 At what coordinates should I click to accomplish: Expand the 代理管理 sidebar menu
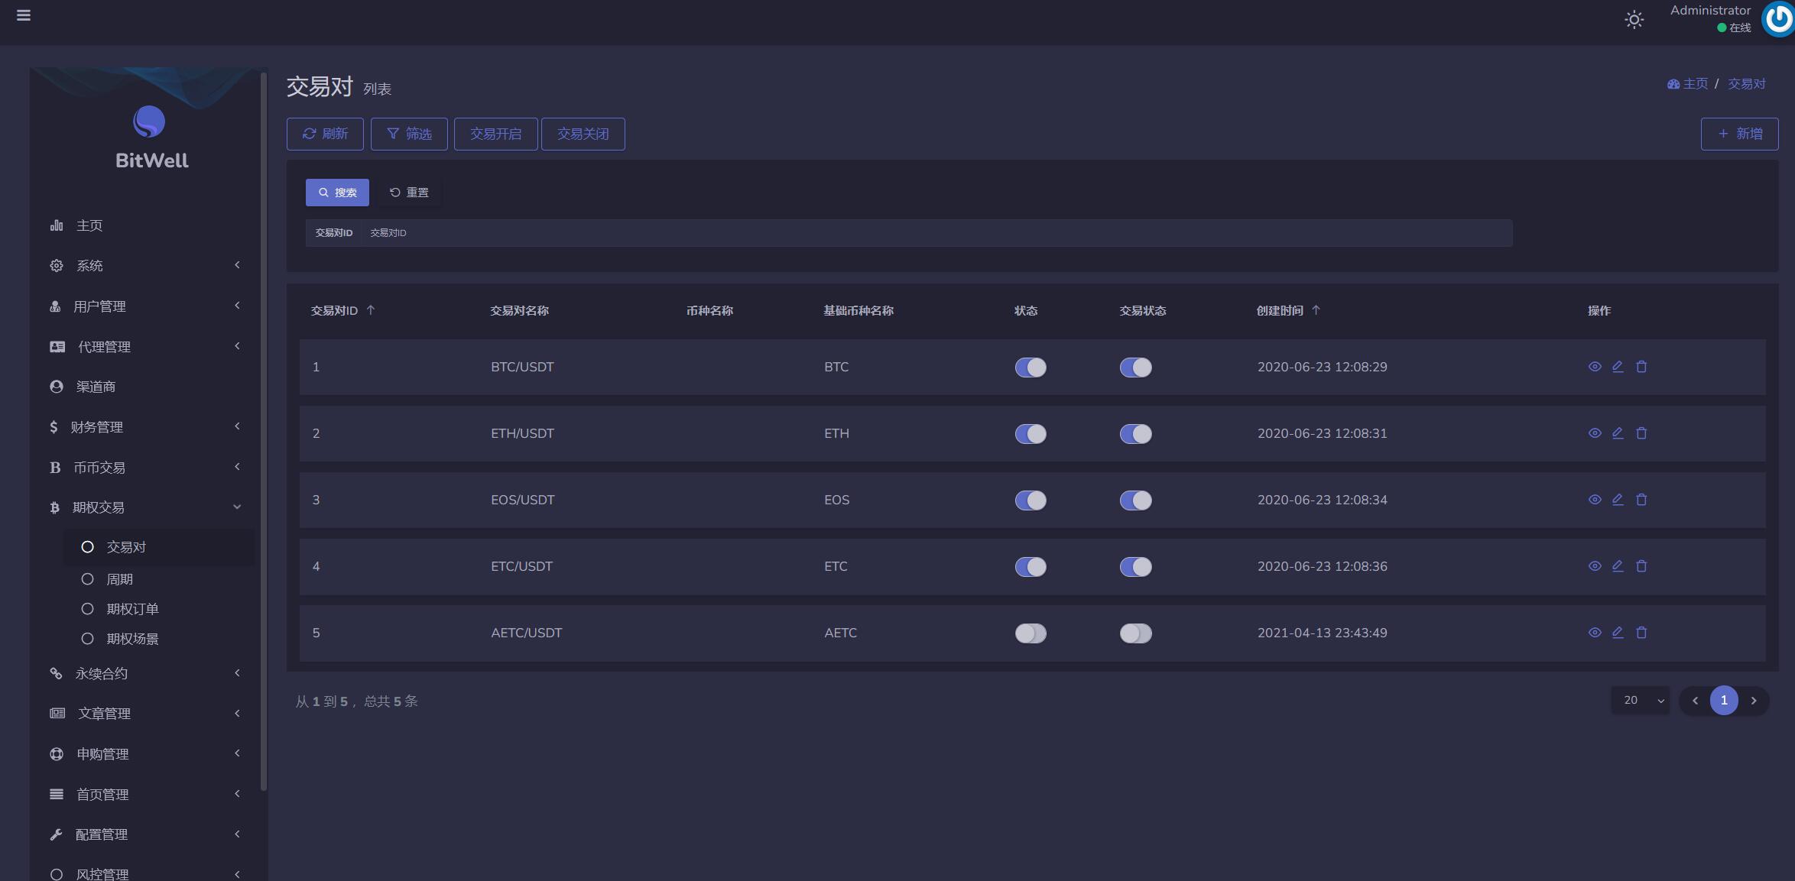pos(145,347)
